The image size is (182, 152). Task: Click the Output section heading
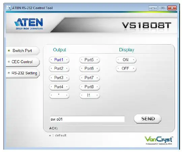click(x=60, y=50)
